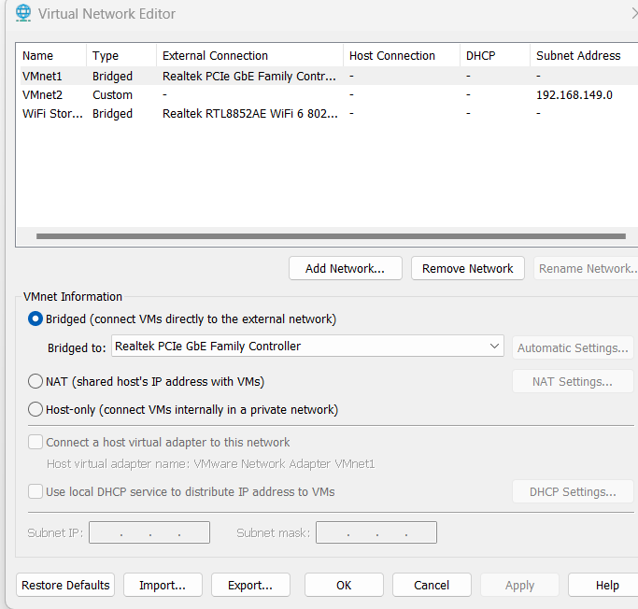Open Help for the network editor
The height and width of the screenshot is (609, 638).
[607, 585]
